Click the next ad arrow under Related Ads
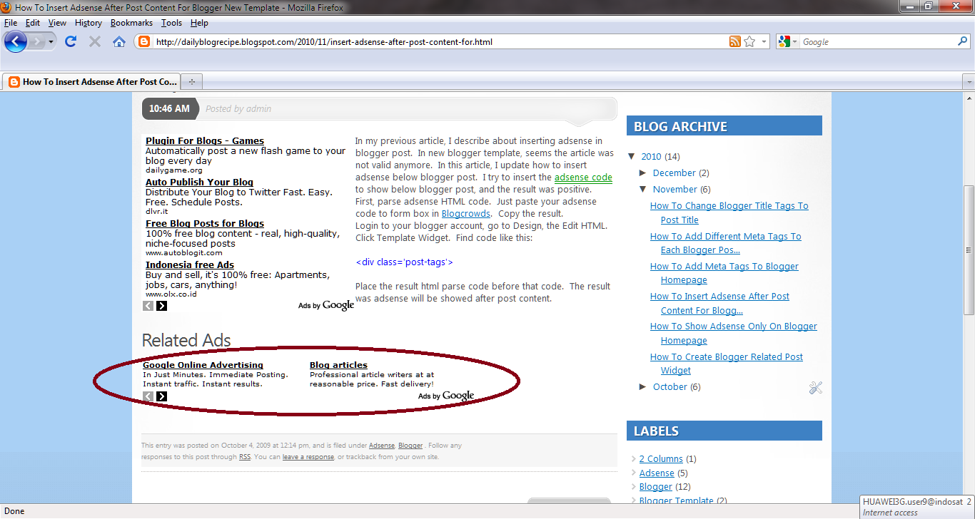 click(161, 396)
